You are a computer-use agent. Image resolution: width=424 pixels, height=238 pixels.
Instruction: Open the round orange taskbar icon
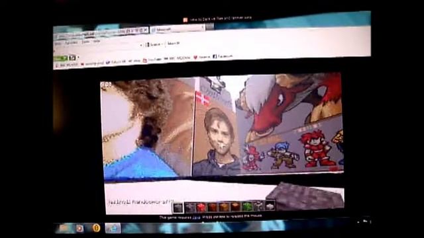96,228
